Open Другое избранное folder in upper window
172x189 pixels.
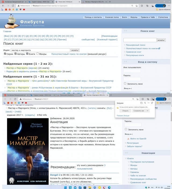(163, 9)
